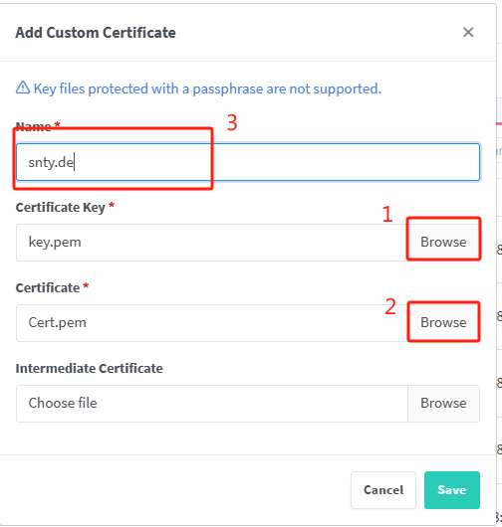
Task: Click the Cert.pem file field
Action: [x=212, y=322]
